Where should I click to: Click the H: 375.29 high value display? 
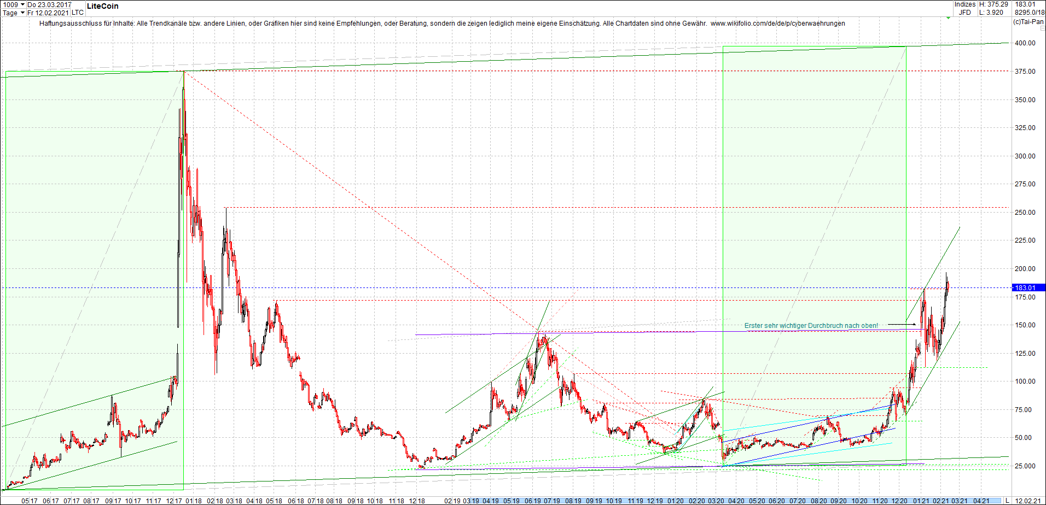(x=993, y=4)
